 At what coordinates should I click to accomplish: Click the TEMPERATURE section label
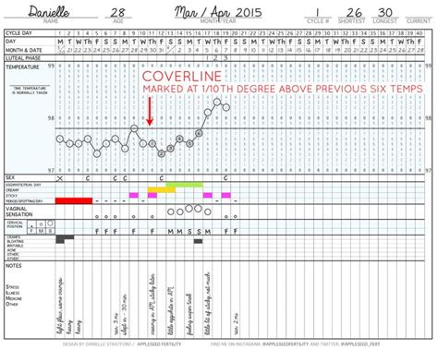tap(22, 67)
